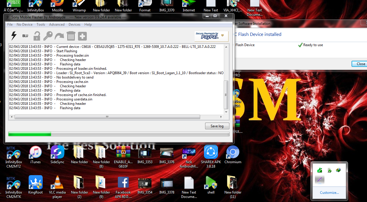Open the File menu
This screenshot has width=367, height=202.
pos(10,25)
